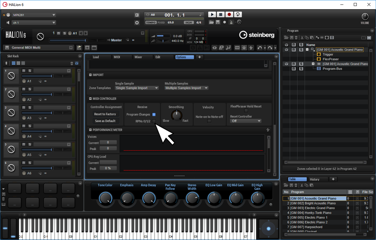Mute slot 2 in the Slot Rack
376x240 pixels.
point(24,89)
